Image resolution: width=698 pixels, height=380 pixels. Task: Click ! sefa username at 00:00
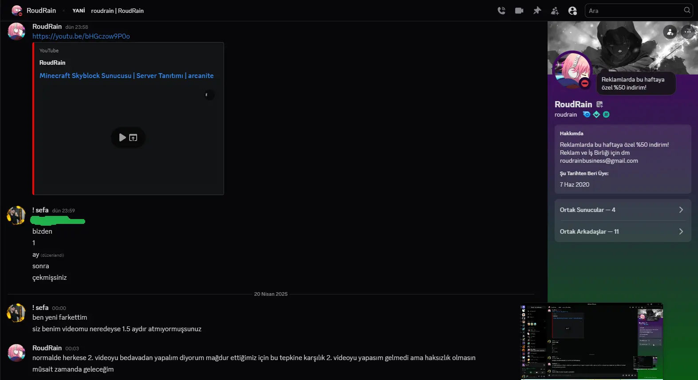point(40,308)
